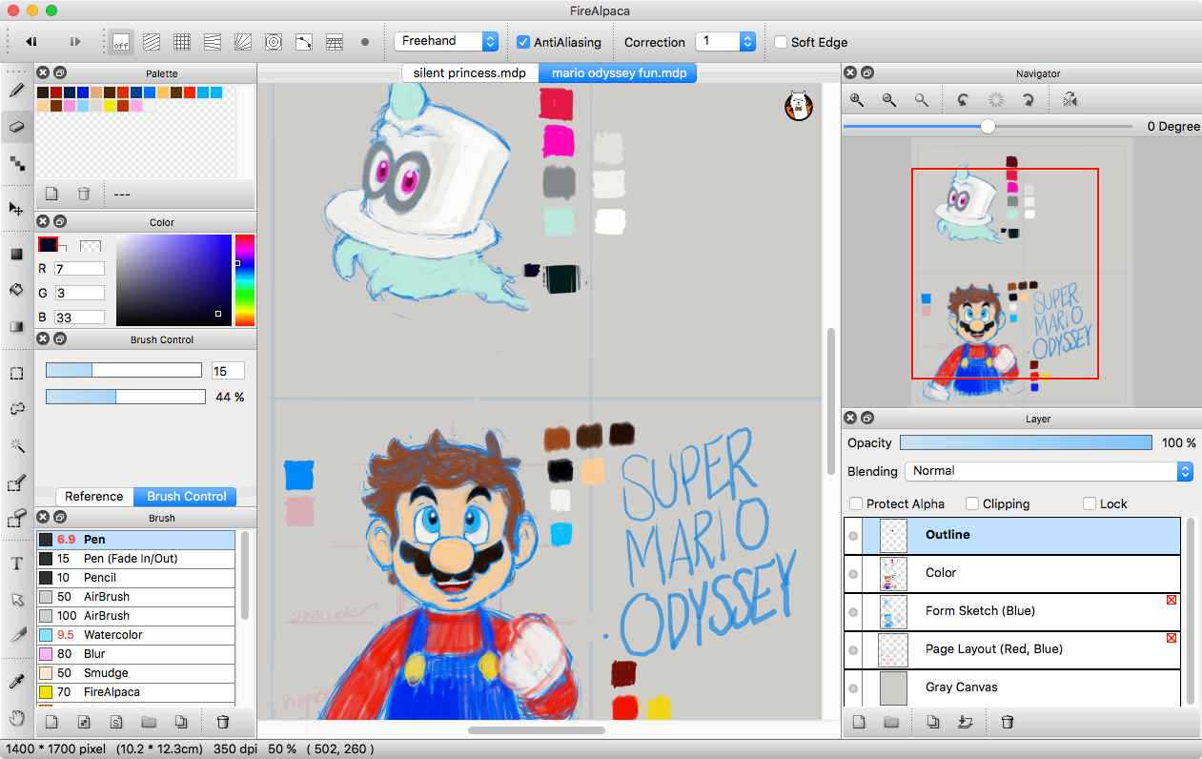Enable radial lines snap
1202x759 pixels.
point(243,42)
